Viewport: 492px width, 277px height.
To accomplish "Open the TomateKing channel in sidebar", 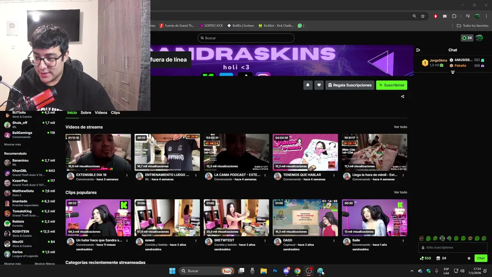I will click(30, 213).
